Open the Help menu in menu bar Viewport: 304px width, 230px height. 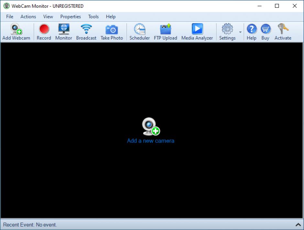pyautogui.click(x=111, y=17)
